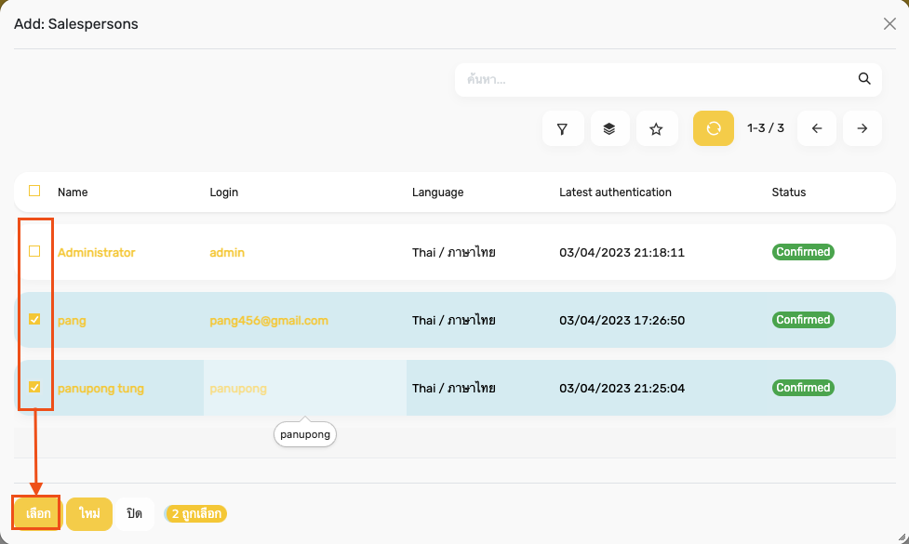Screen dimensions: 909x544
Task: Click the 03/04/2023 21:18:11 timestamp
Action: (x=622, y=253)
